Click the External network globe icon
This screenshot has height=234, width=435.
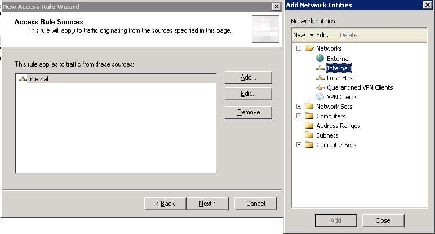click(320, 59)
